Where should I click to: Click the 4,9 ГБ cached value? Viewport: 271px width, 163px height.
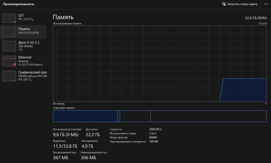coord(87,146)
